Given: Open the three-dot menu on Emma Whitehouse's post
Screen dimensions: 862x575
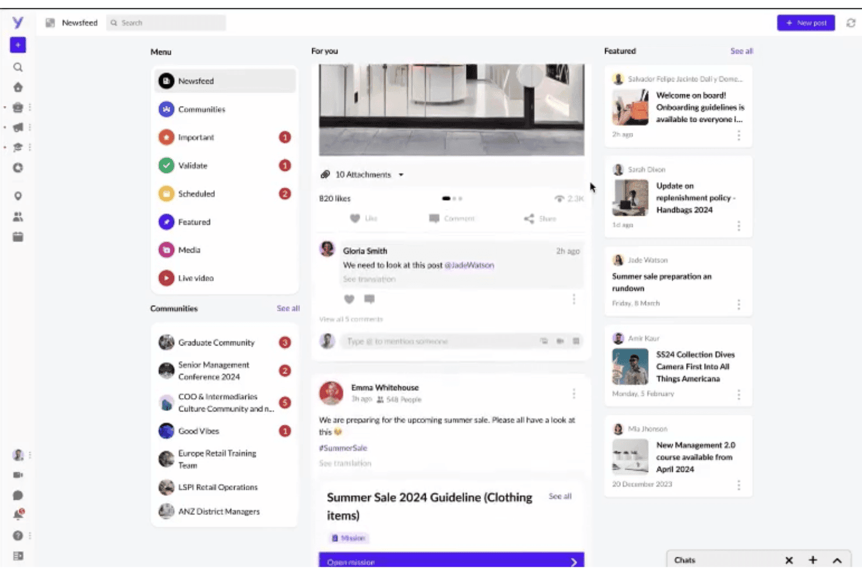Looking at the screenshot, I should 574,394.
